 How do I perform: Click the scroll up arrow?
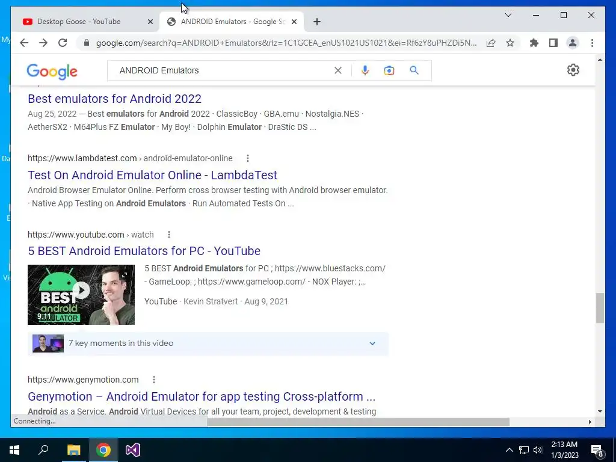[600, 60]
